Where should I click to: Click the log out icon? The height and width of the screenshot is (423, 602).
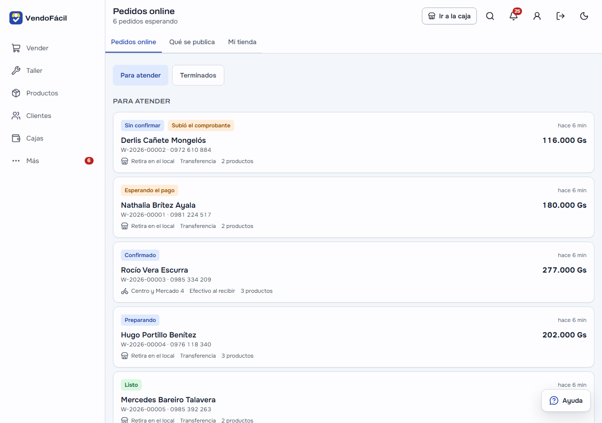(x=561, y=16)
